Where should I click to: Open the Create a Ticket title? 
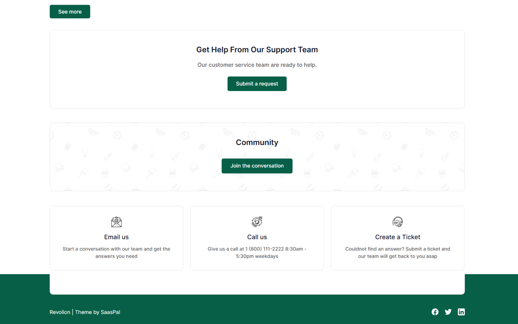click(397, 237)
